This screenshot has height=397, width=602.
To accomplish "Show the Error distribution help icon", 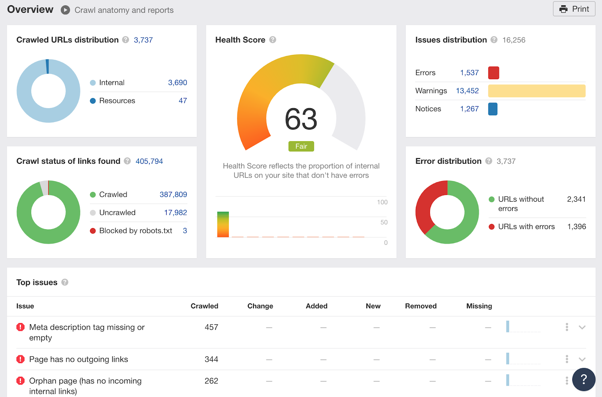I will point(489,161).
